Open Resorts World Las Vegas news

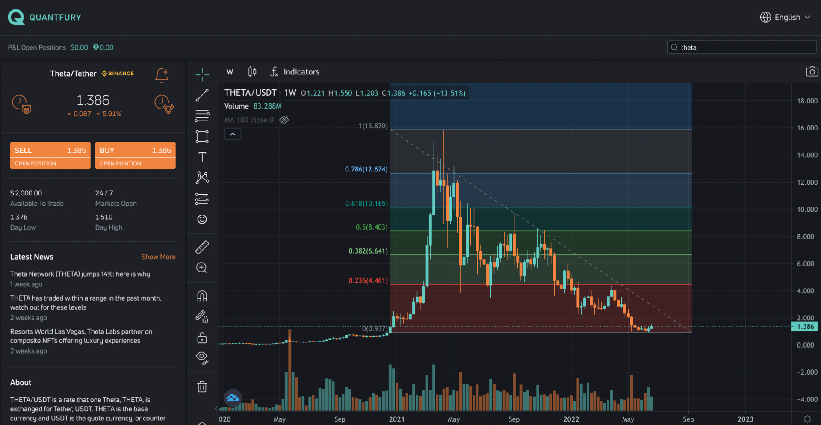pyautogui.click(x=81, y=336)
